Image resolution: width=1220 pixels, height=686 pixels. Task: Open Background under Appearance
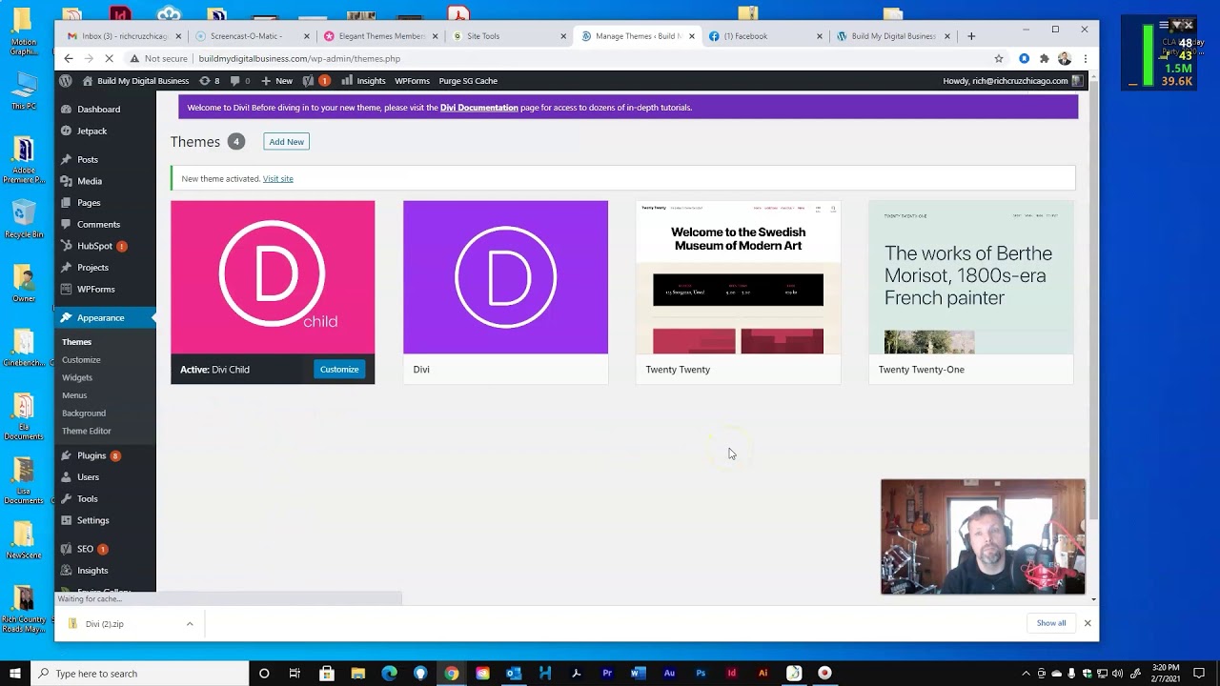point(84,414)
